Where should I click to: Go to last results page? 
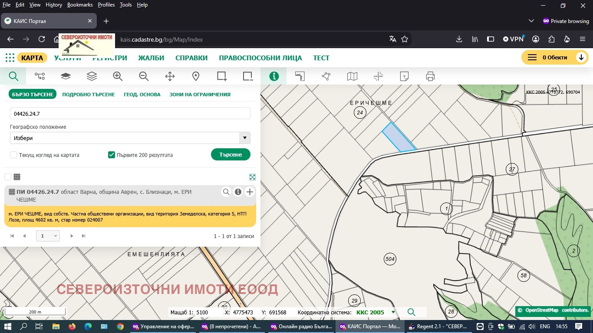click(x=83, y=236)
